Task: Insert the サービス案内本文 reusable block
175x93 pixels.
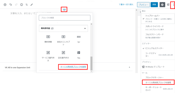Action: pos(48,56)
